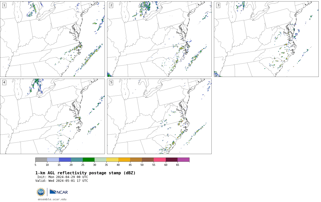
Task: Click the colorbar tick label '35'
Action: click(106, 165)
